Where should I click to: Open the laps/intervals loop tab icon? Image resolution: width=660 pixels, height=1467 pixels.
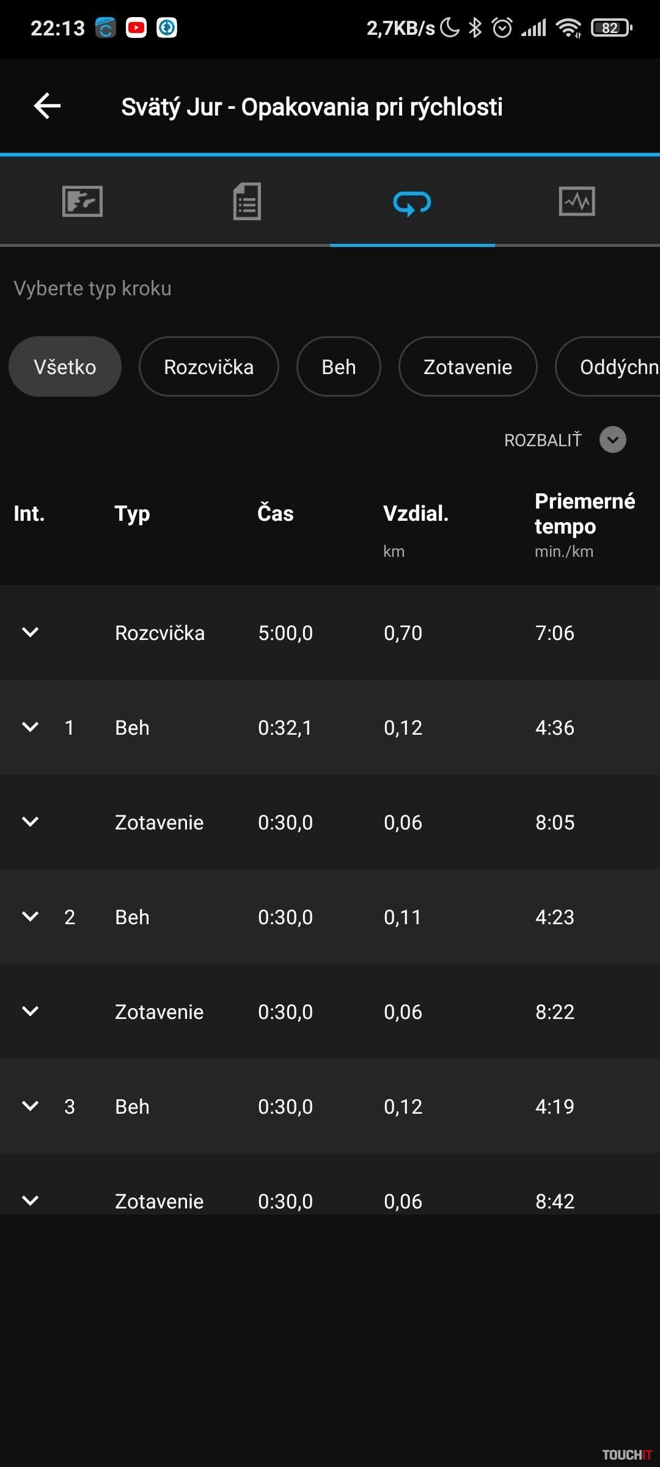pos(412,202)
